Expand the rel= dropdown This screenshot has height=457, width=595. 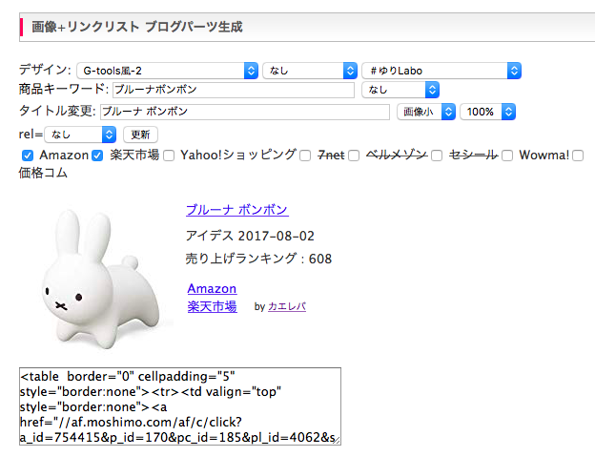tap(80, 135)
